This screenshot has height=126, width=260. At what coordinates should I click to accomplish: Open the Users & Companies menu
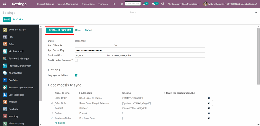68,4
